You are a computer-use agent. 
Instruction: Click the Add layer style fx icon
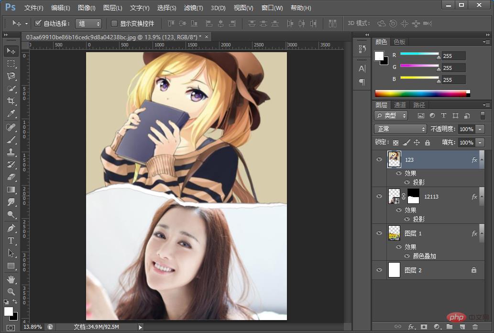tap(411, 327)
